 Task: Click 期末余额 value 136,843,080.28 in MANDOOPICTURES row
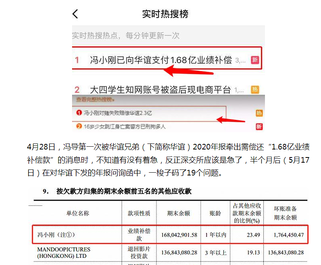pyautogui.click(x=179, y=253)
